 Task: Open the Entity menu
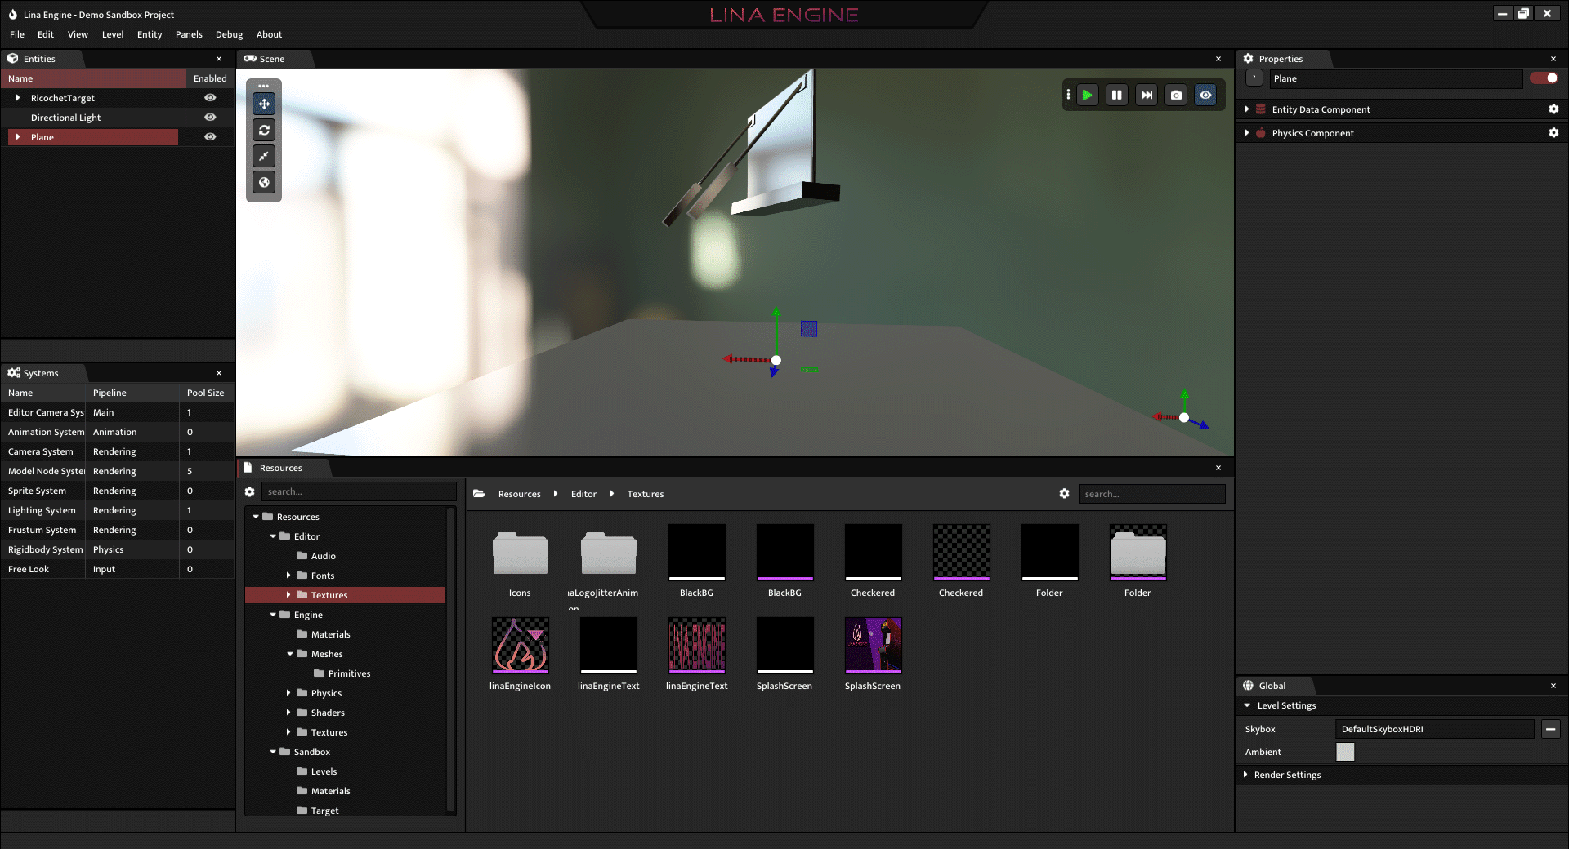tap(150, 34)
